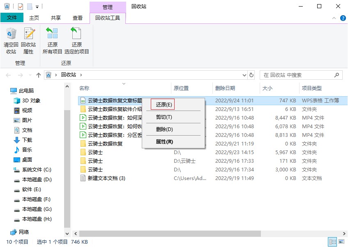
Task: Expand the chevron after 回收站 in address bar
Action: pyautogui.click(x=81, y=75)
